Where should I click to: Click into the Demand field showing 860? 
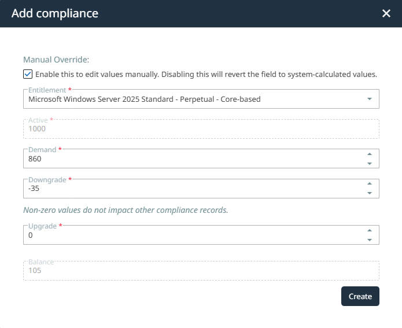(201, 159)
